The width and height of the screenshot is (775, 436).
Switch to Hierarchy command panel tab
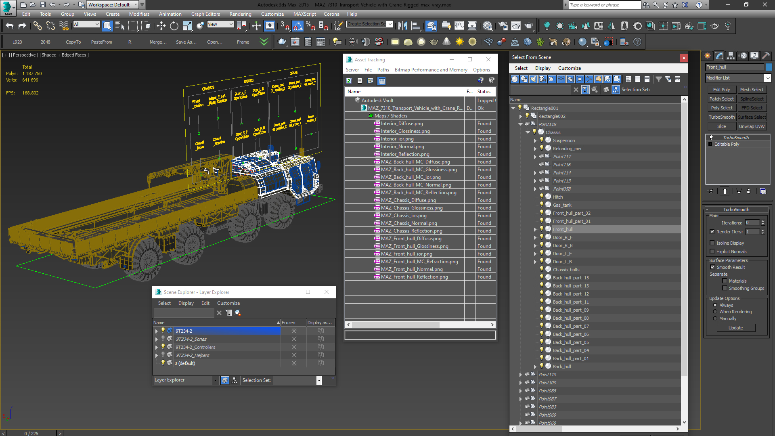point(731,56)
